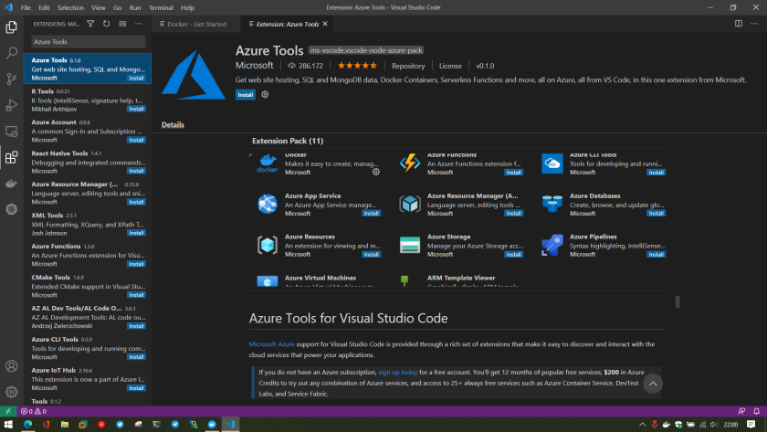Open editor more actions ellipsis menu
Viewport: 767px width, 432px height.
tap(752, 24)
